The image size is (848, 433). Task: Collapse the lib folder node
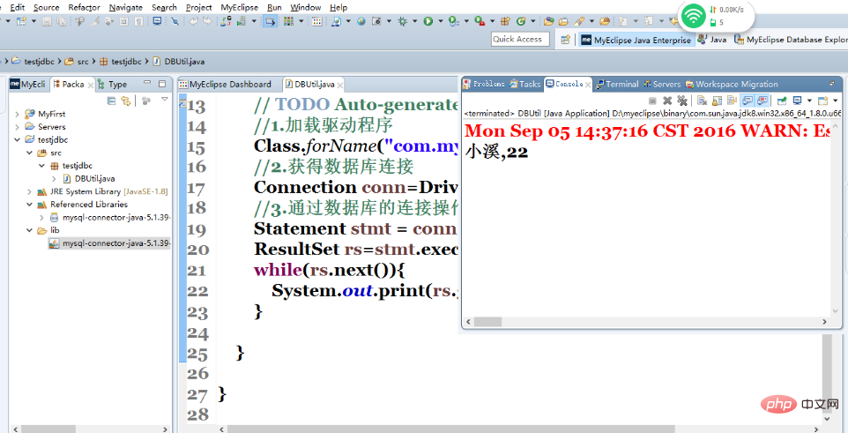point(29,230)
